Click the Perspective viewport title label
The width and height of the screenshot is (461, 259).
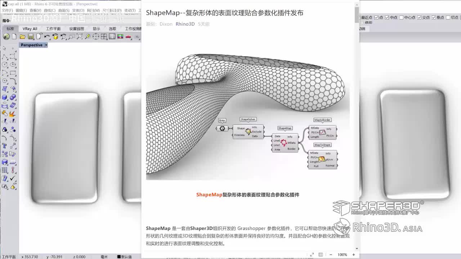(x=32, y=45)
